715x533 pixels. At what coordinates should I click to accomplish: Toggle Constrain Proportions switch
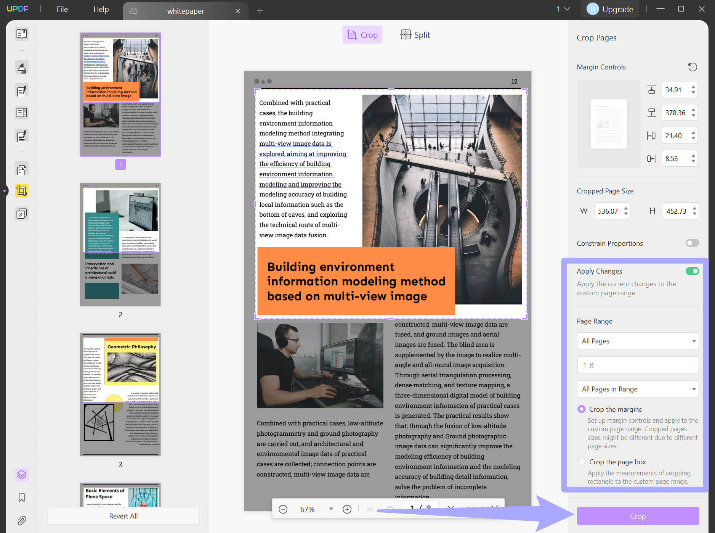point(693,243)
